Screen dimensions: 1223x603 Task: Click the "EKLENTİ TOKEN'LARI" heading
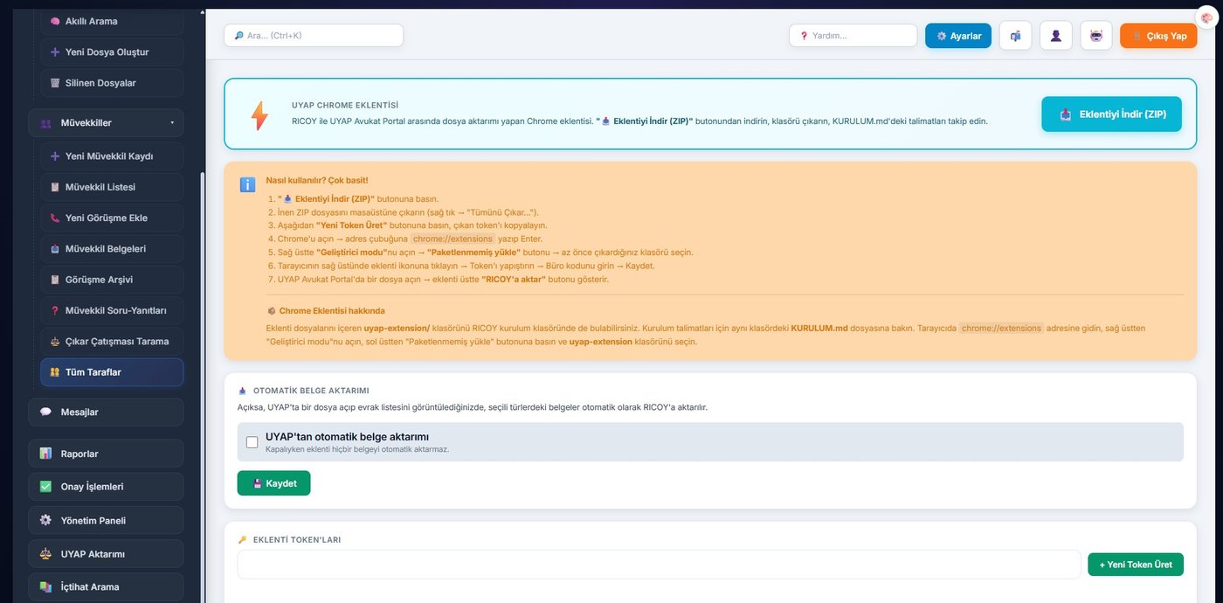point(297,540)
